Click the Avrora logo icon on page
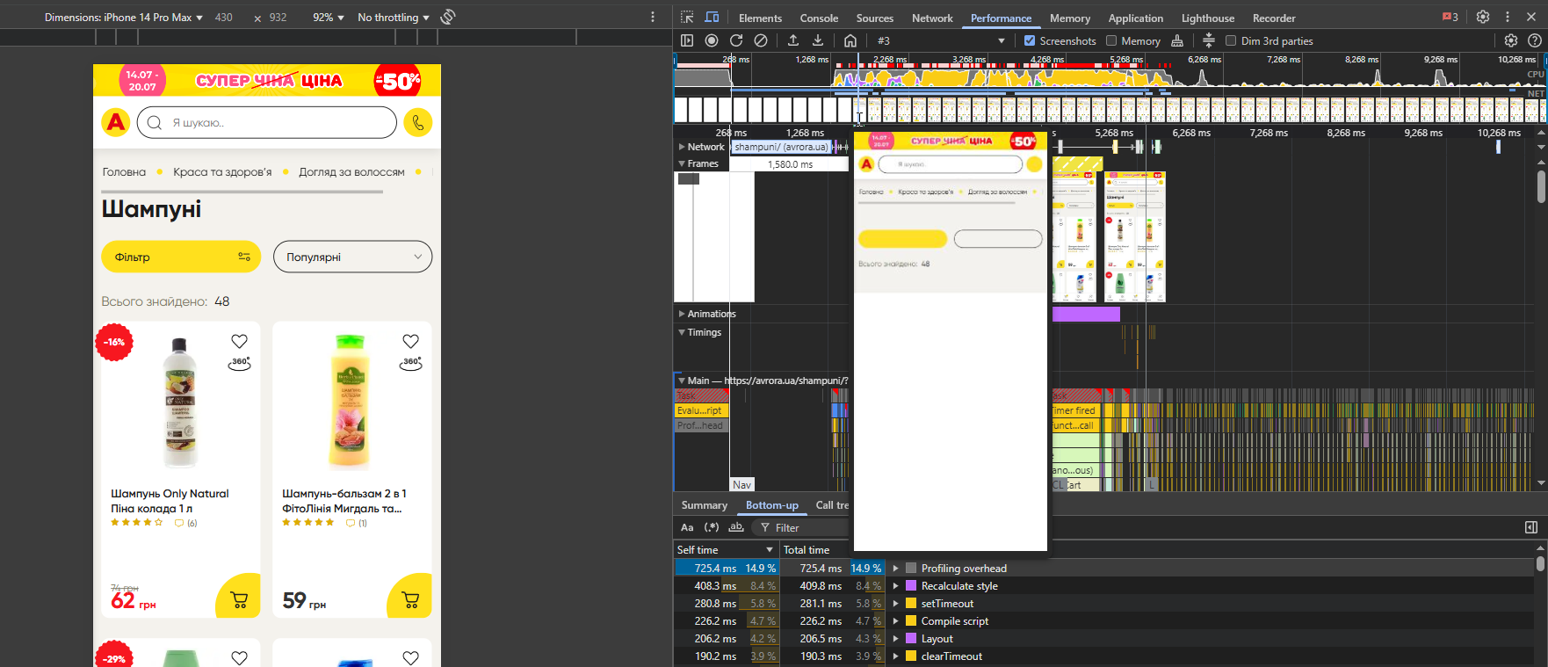The image size is (1548, 667). point(116,122)
